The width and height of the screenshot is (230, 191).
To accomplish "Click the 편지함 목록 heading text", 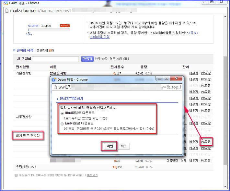I will [x=25, y=50].
